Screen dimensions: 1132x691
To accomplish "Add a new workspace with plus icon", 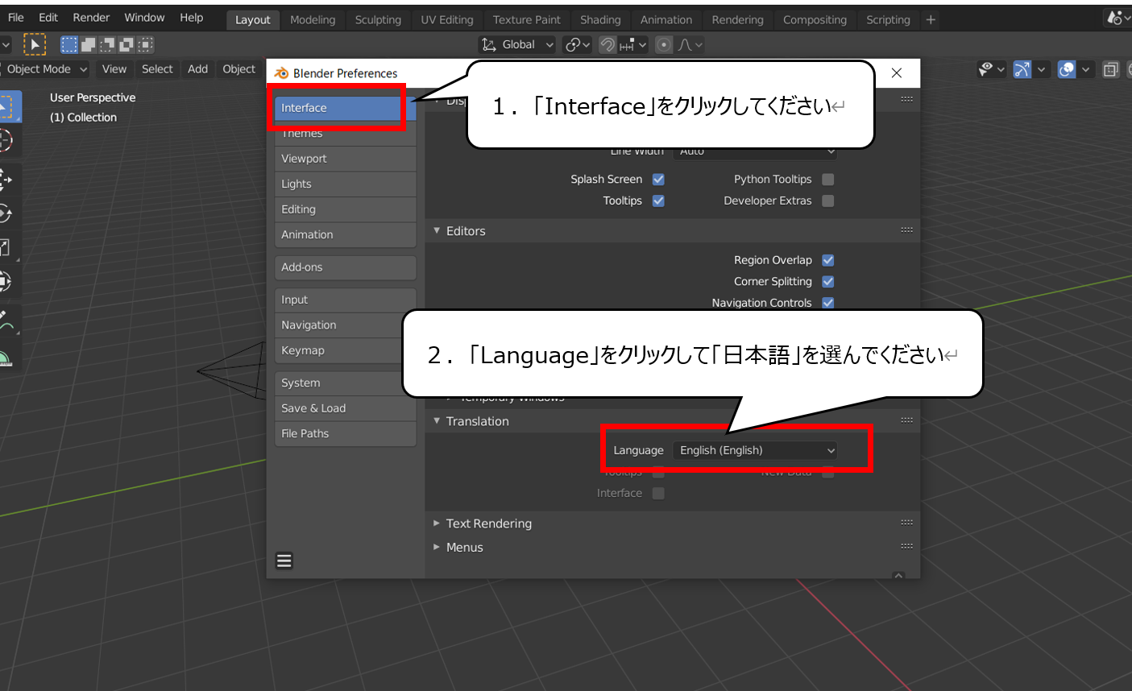I will pos(931,19).
